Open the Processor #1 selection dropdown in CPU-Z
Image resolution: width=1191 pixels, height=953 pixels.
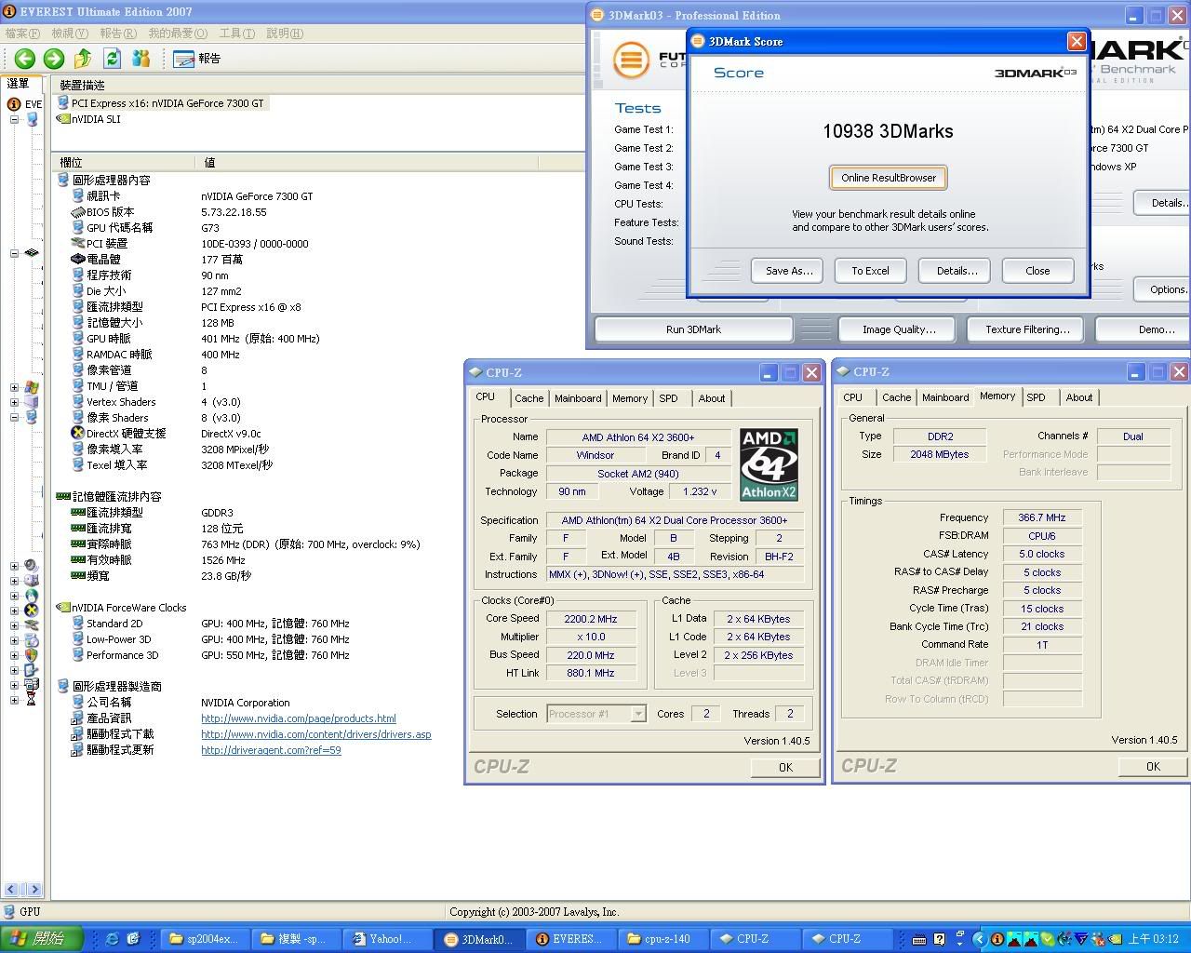pyautogui.click(x=638, y=714)
